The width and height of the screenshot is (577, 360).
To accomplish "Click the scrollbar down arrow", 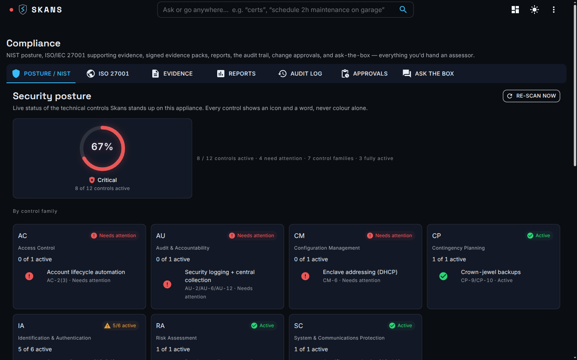I will click(x=575, y=357).
